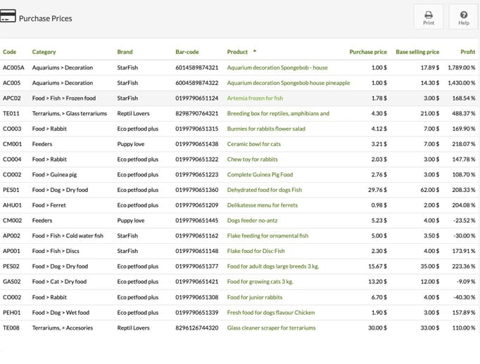Sort by Product column header
The height and width of the screenshot is (364, 480).
pyautogui.click(x=237, y=52)
